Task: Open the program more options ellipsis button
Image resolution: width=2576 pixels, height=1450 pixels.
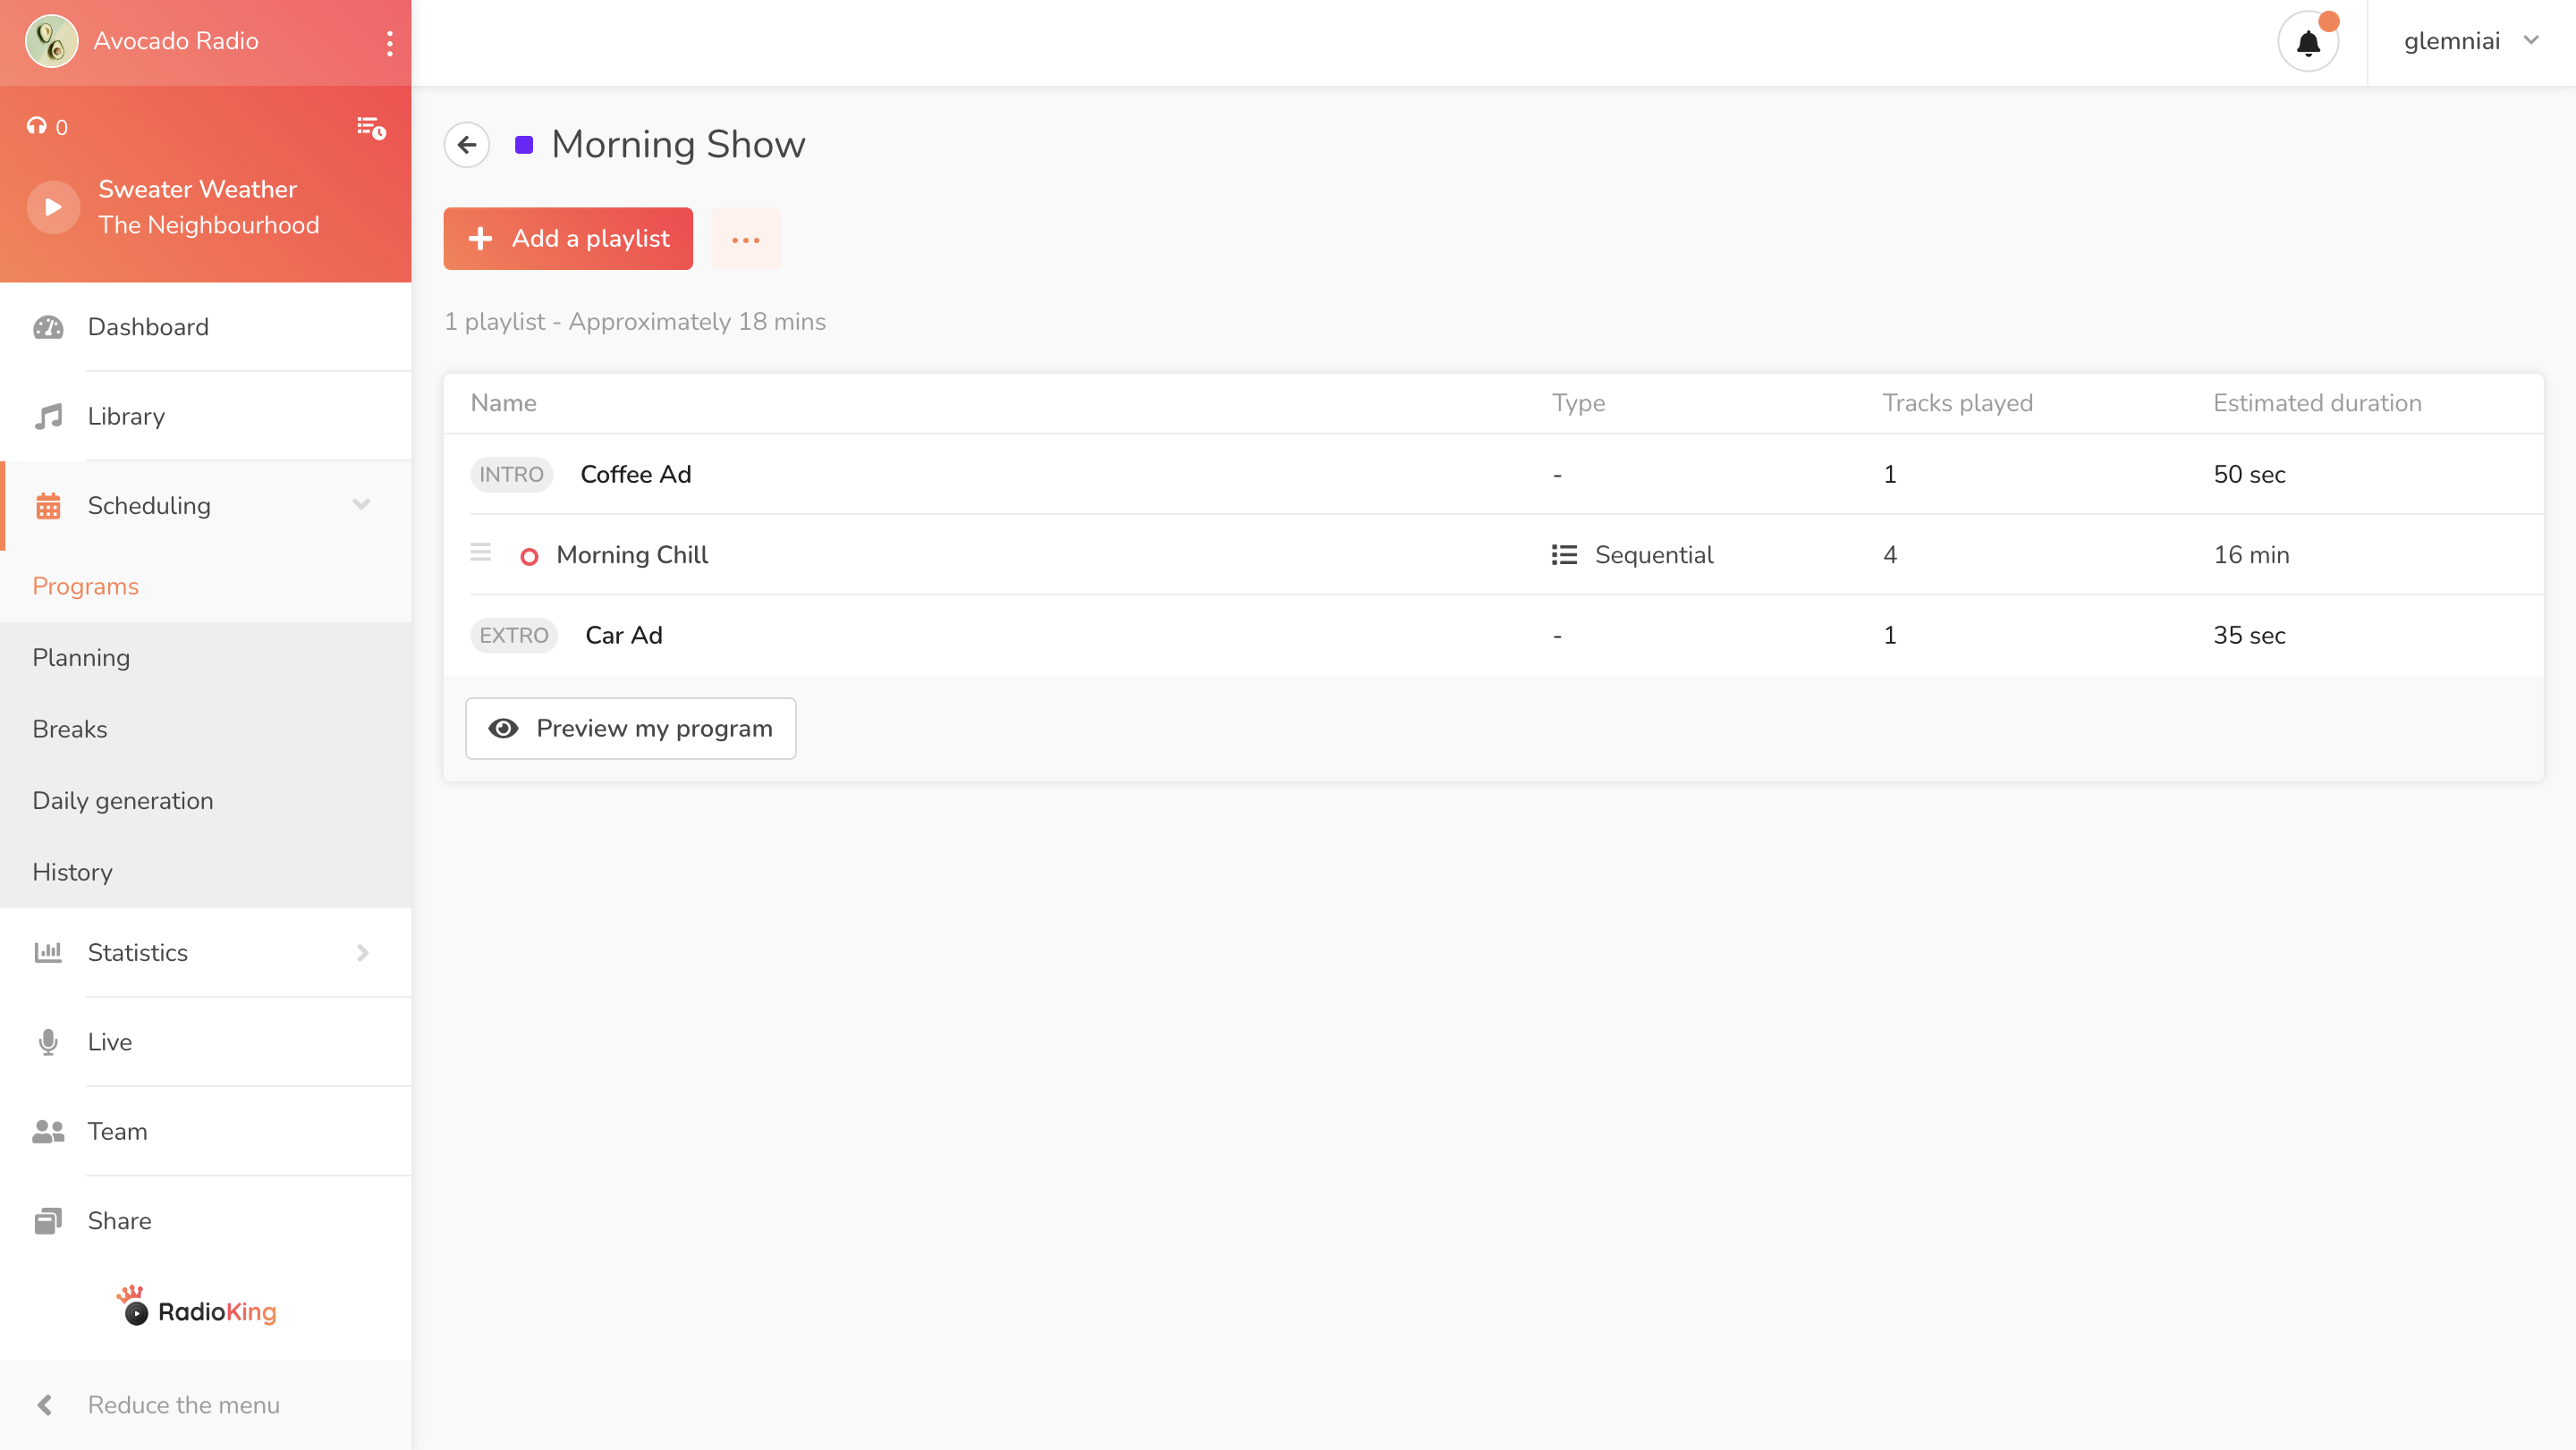Action: [745, 239]
